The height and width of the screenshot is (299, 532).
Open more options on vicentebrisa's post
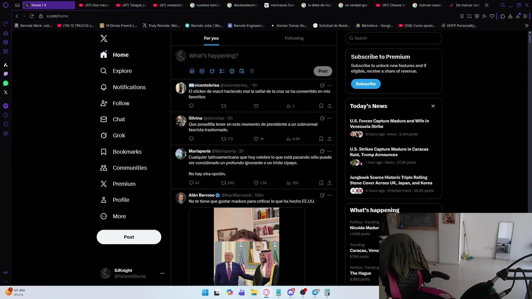[x=330, y=85]
